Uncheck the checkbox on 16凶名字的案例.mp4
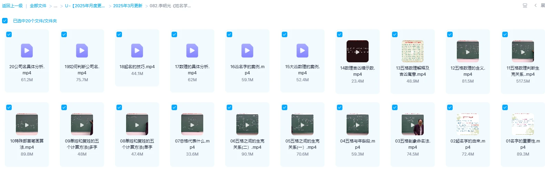Screen dimensions: 545x179 [229, 34]
